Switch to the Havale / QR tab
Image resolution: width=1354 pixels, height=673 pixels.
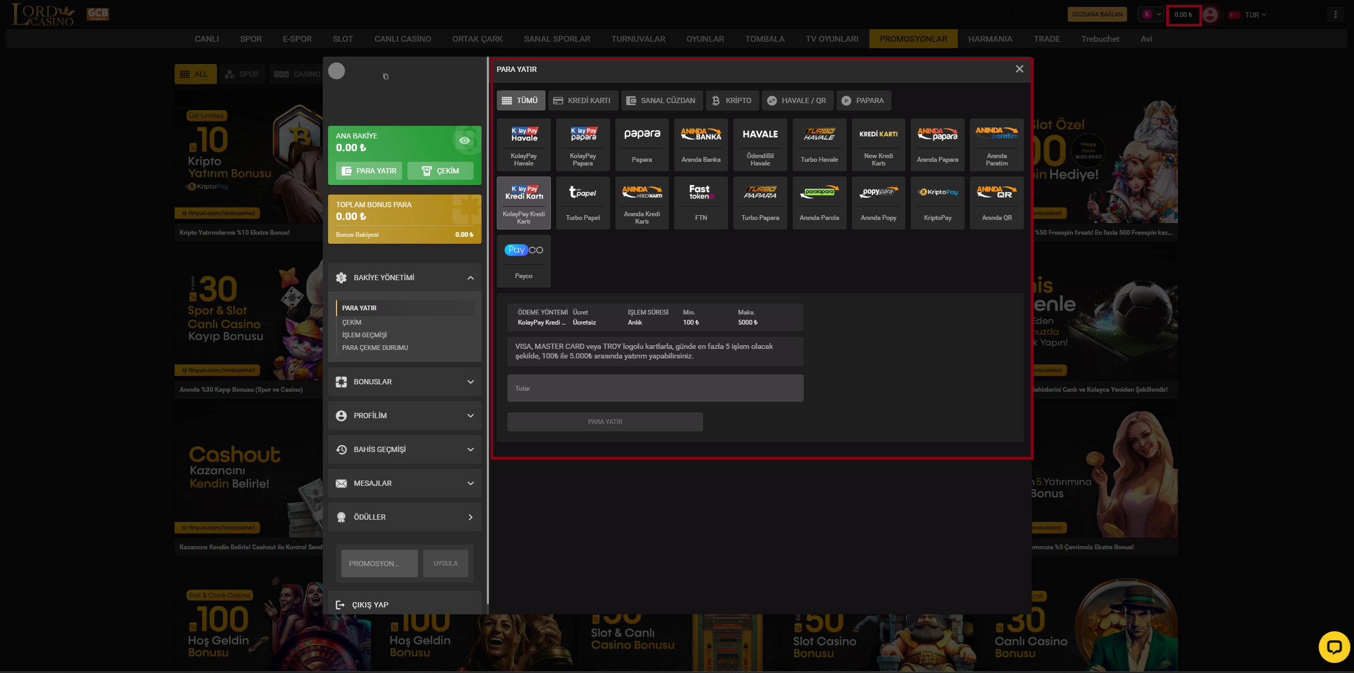(797, 100)
